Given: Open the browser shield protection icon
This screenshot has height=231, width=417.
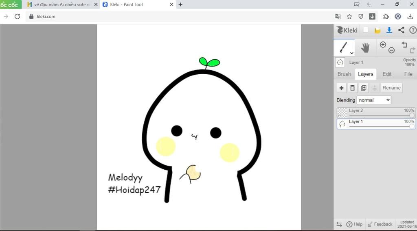Looking at the screenshot, I should 361,17.
